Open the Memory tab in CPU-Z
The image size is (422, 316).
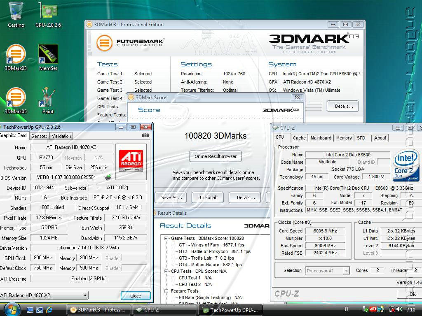344,138
